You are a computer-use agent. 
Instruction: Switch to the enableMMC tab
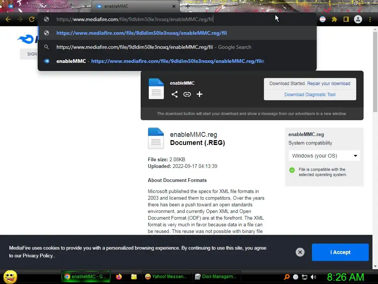pyautogui.click(x=135, y=6)
